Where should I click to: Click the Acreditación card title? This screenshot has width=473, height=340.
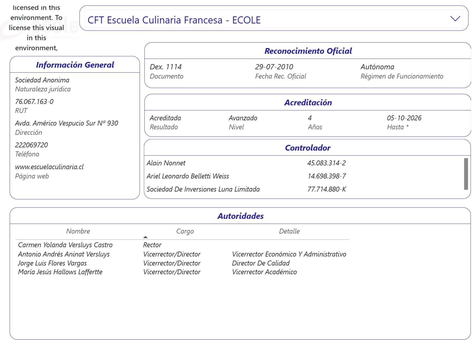[x=308, y=102]
